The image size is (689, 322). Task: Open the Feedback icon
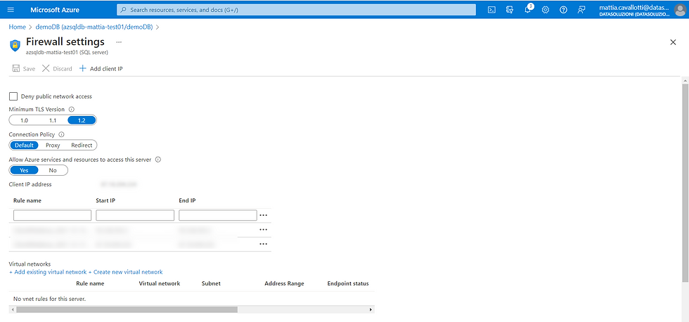click(x=581, y=10)
